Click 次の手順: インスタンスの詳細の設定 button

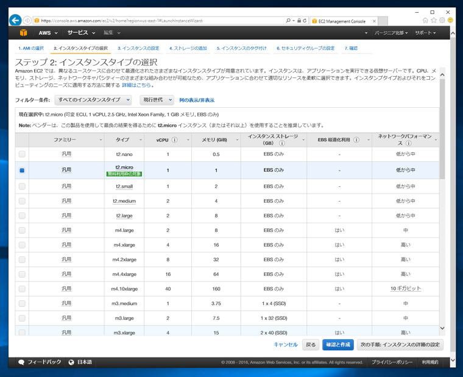[400, 345]
